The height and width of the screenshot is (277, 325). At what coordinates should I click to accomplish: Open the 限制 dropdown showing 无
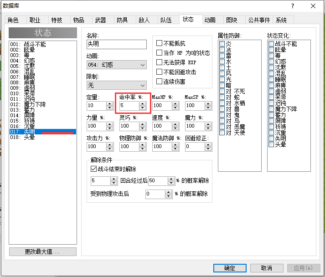coord(117,85)
